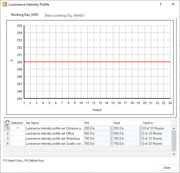This screenshot has width=180, height=173.
Task: Click the 250.0 lx Wd value field
Action: (97, 128)
